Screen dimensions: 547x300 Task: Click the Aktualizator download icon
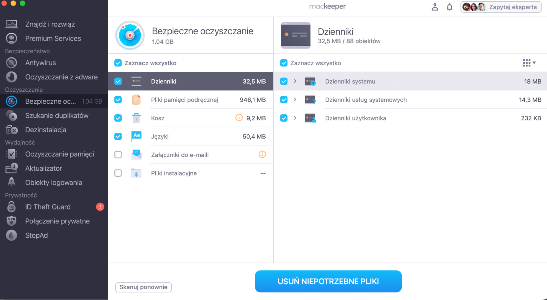[x=11, y=168]
